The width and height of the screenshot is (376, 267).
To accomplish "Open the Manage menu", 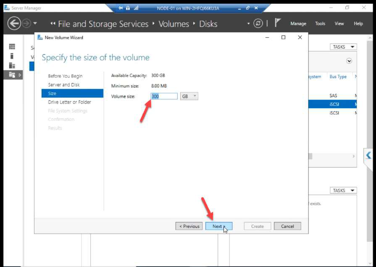I will [298, 24].
